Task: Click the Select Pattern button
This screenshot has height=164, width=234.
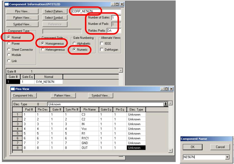Action: (55, 11)
